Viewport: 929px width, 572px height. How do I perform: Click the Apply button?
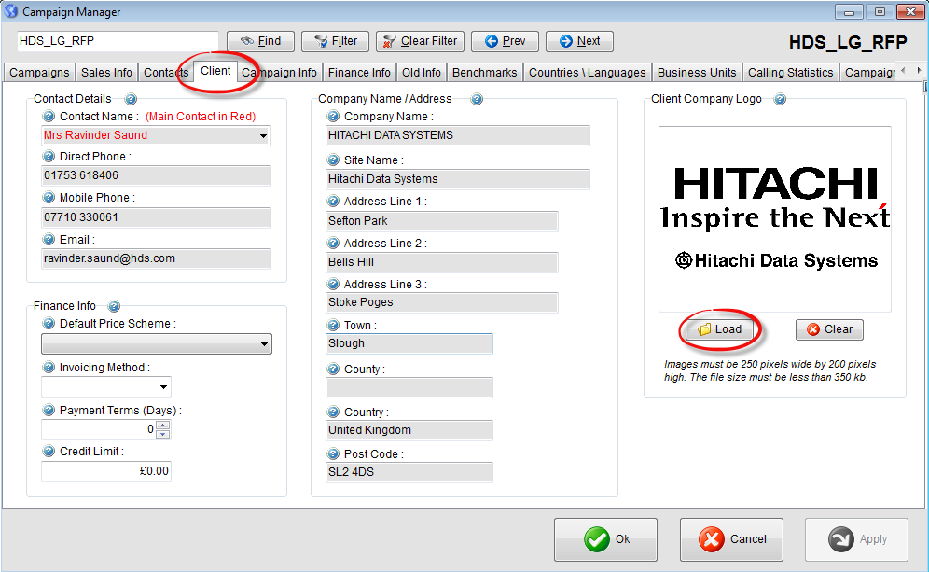coord(857,539)
